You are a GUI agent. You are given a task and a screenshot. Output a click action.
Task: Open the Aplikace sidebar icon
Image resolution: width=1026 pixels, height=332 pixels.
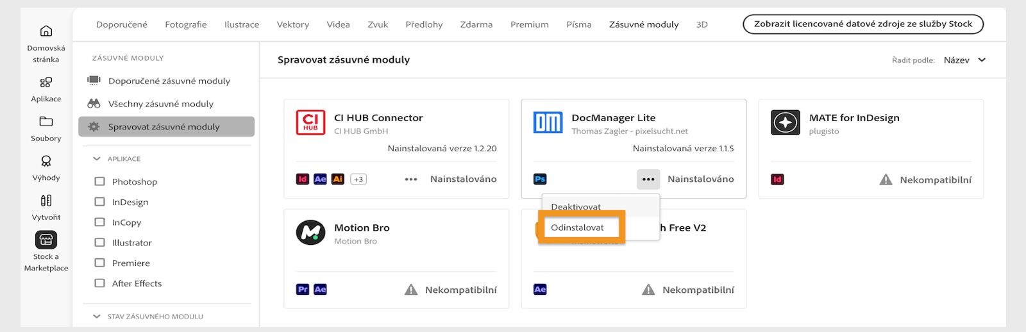[46, 82]
